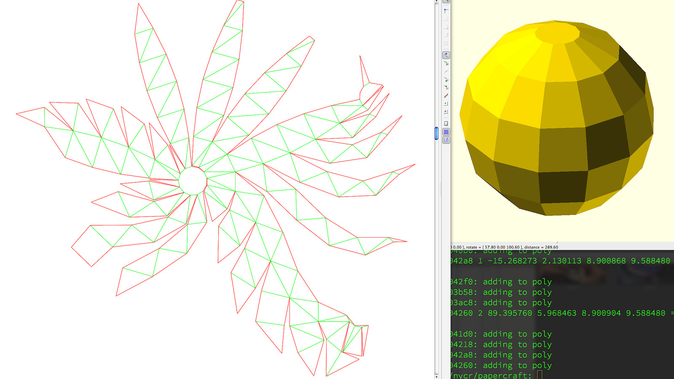
Task: Click the terminal cursor after papercraft prompt
Action: coord(539,375)
